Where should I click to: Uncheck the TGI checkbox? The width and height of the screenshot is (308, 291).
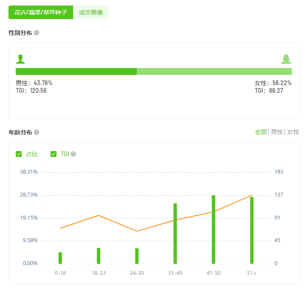(x=54, y=154)
